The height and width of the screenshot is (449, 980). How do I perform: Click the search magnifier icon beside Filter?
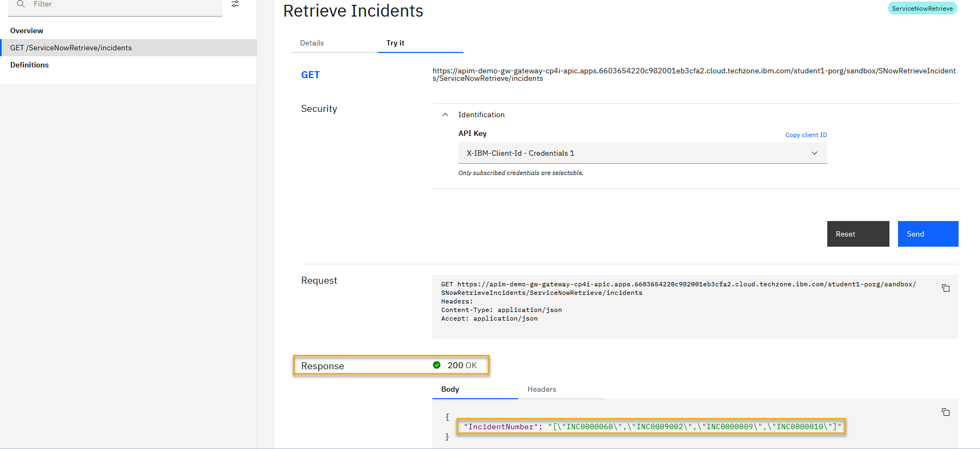pyautogui.click(x=21, y=4)
